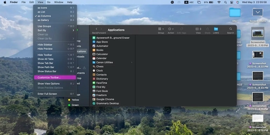270x135 pixels.
Task: Click the Clock app icon
Action: coord(94,70)
